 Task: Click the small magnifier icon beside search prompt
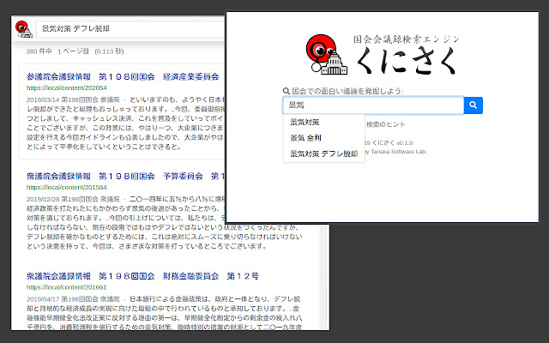(286, 92)
